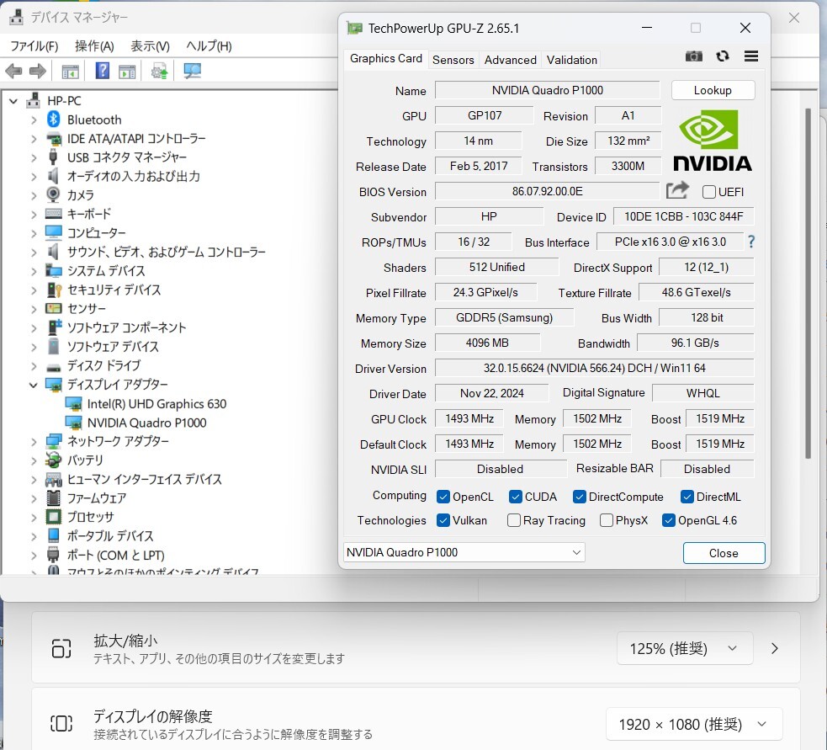Click the GPU-Z refresh icon

[x=723, y=56]
